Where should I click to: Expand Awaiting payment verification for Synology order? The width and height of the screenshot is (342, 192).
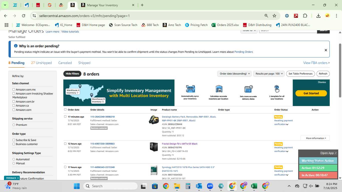coord(287,175)
